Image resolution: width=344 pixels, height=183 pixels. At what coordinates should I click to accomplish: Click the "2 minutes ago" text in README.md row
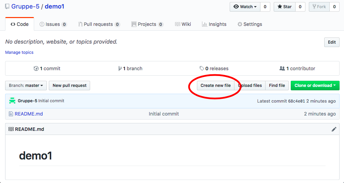coord(320,114)
